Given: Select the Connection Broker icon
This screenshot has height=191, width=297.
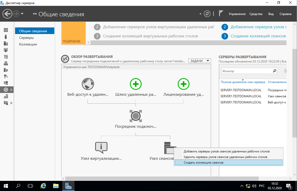Looking at the screenshot, I should (135, 116).
